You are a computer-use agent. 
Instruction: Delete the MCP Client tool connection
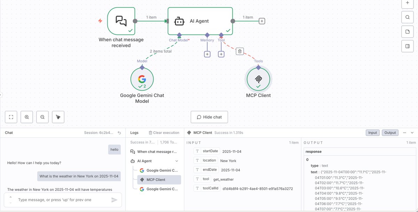[x=240, y=51]
